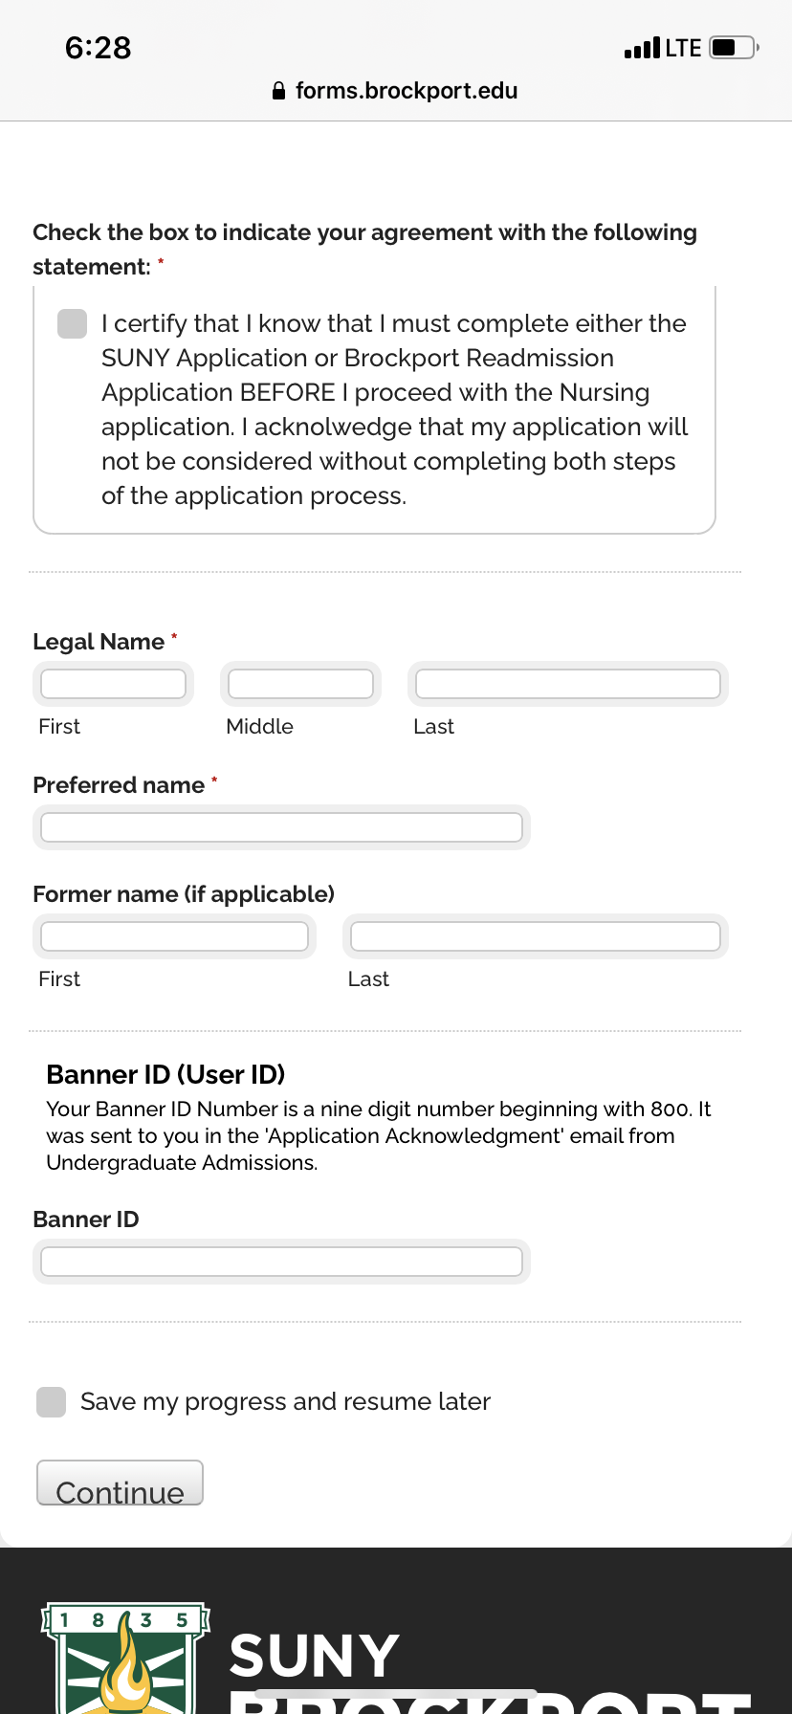Screen dimensions: 792x1714
Task: Click the Banner ID text box
Action: tap(281, 1262)
